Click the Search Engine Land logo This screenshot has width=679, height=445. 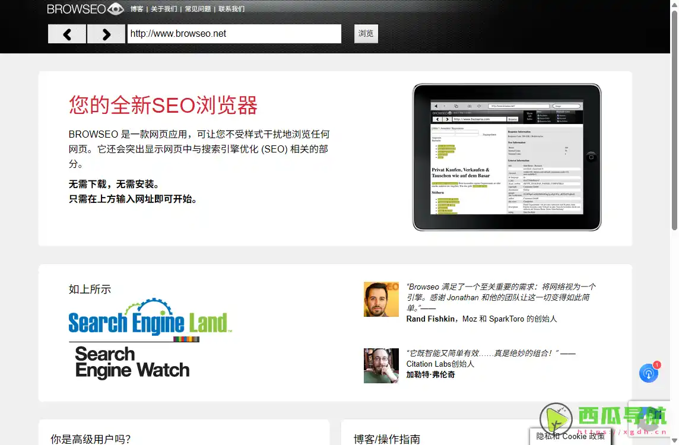(150, 317)
